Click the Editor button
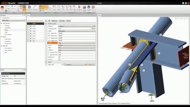 68,21
